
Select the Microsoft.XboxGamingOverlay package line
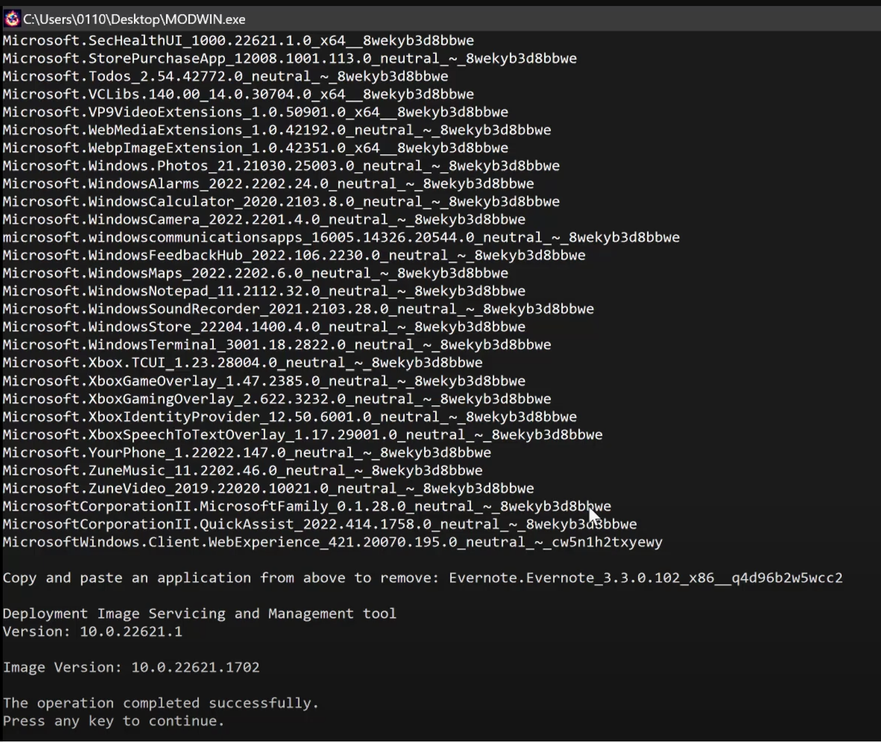click(277, 399)
